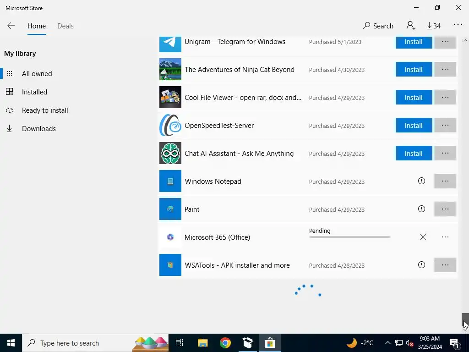Viewport: 469px width, 352px height.
Task: Open the See more menu in header
Action: pyautogui.click(x=458, y=25)
